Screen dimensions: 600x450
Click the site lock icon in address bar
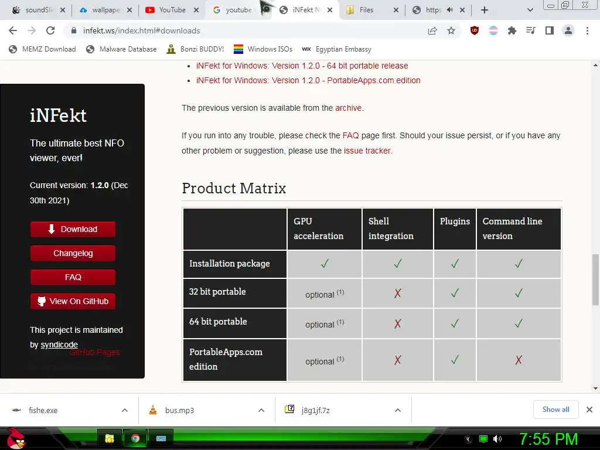click(74, 30)
